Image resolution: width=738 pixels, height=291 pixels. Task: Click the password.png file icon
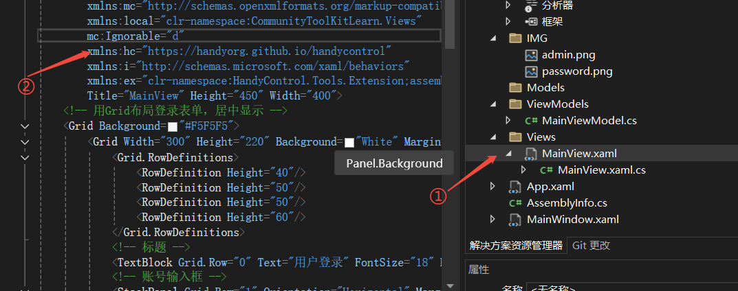pos(532,71)
